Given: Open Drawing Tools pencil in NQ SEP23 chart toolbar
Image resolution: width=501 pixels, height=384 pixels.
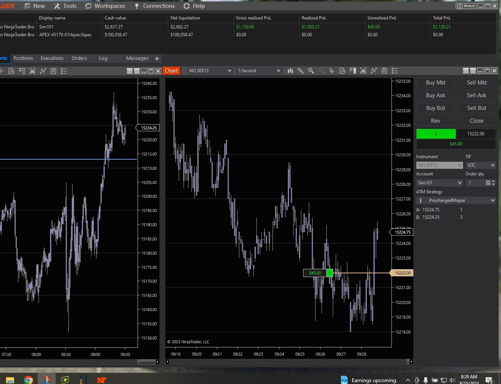Looking at the screenshot, I should 301,71.
